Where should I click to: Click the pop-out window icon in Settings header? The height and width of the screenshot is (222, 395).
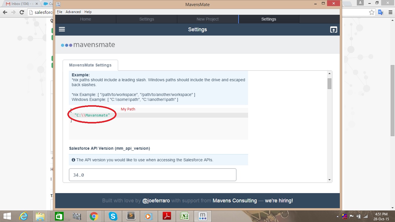point(333,29)
